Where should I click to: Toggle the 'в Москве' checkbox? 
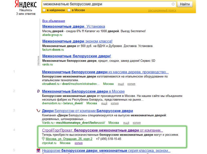(x=69, y=10)
